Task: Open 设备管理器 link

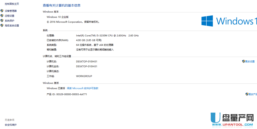Action: pos(11,11)
